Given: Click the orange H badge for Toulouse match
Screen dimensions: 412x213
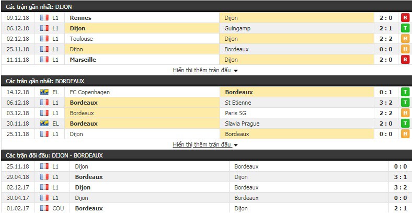Looking at the screenshot, I should coord(405,39).
